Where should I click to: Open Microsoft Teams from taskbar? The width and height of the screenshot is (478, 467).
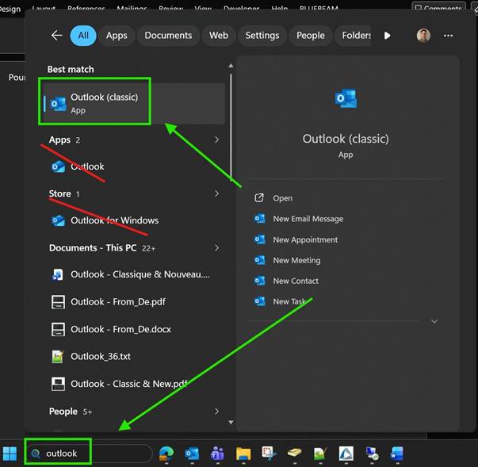pyautogui.click(x=217, y=454)
